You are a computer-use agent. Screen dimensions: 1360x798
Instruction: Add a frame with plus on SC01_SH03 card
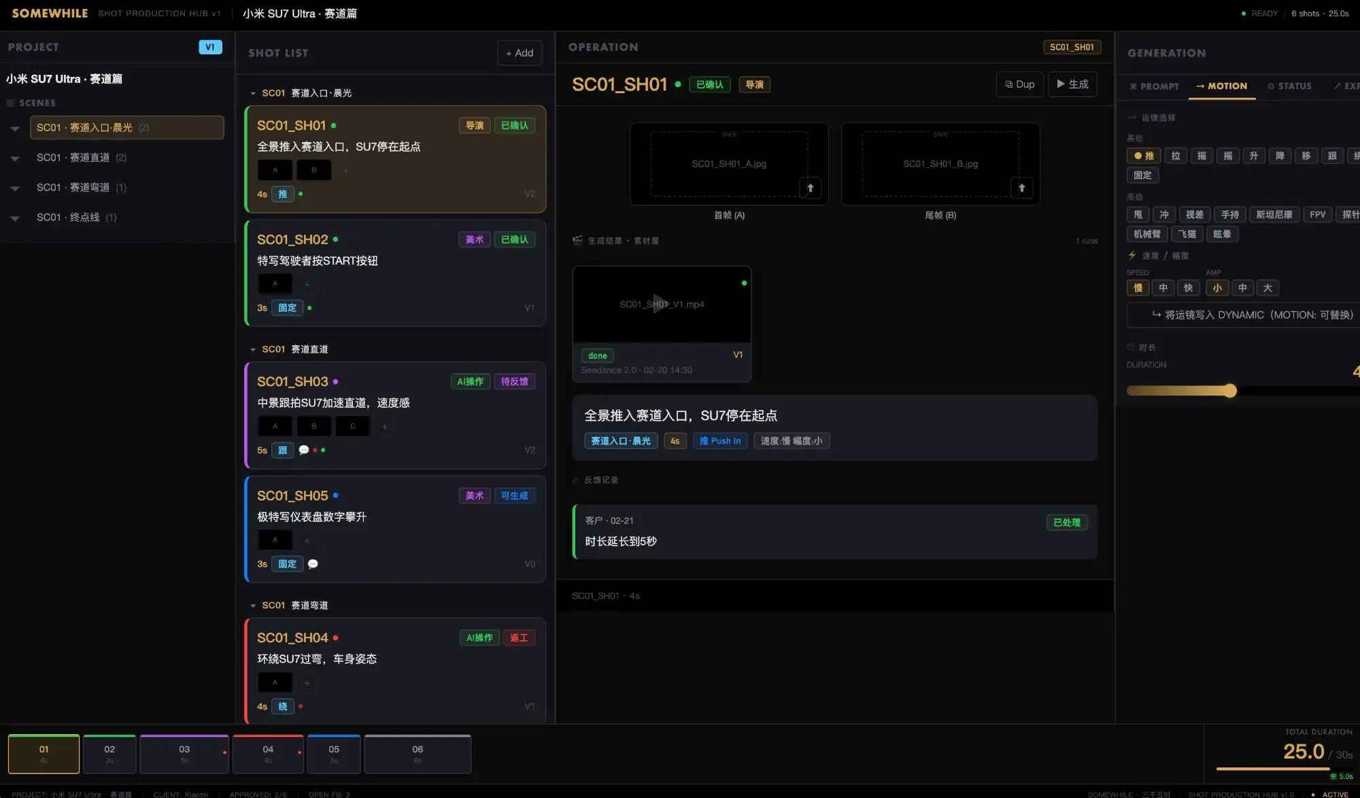coord(384,427)
